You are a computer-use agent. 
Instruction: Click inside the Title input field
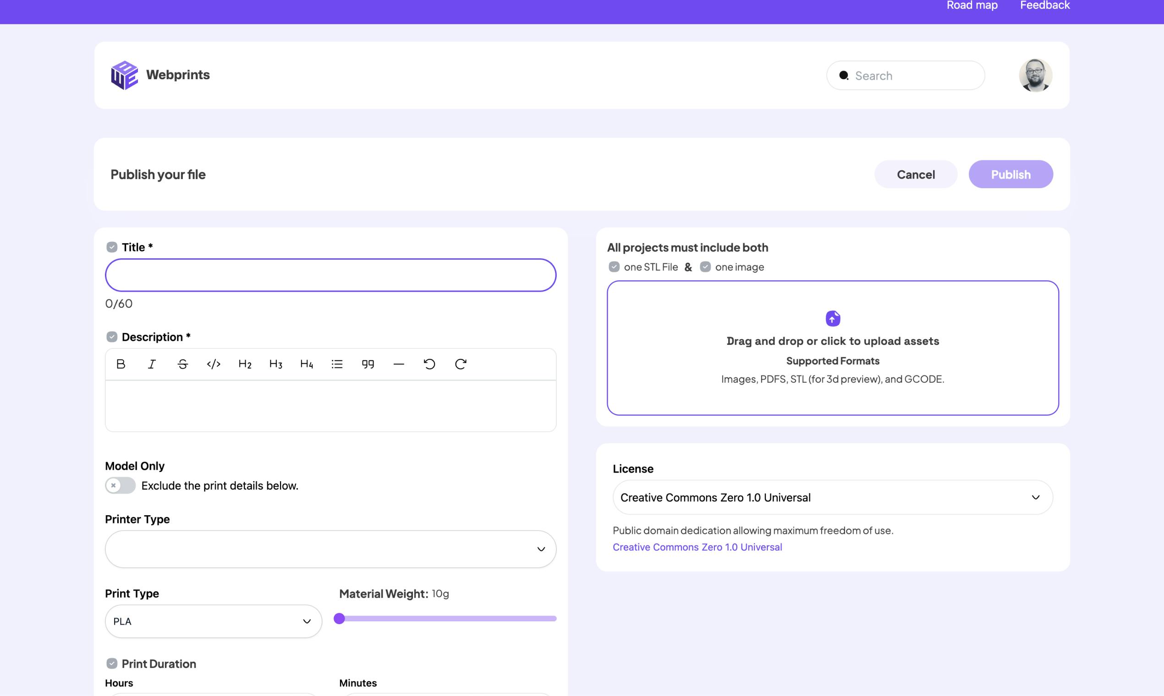pyautogui.click(x=330, y=275)
